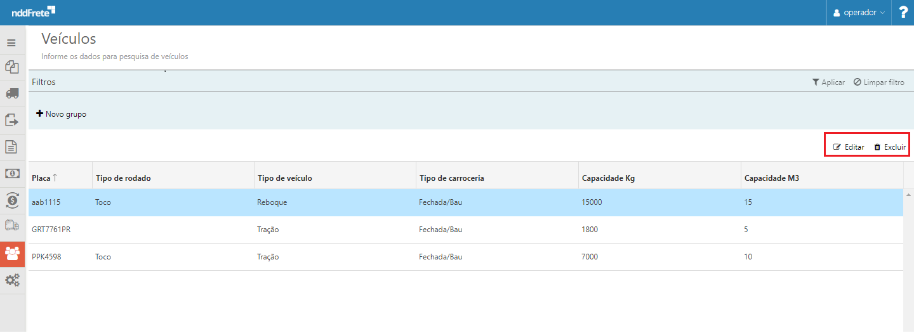Image resolution: width=914 pixels, height=333 pixels.
Task: Apply the filter with Aplicar
Action: click(828, 82)
